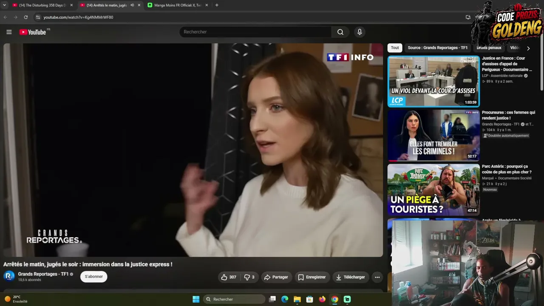The height and width of the screenshot is (306, 544).
Task: Open the Windows Start menu
Action: [196, 299]
